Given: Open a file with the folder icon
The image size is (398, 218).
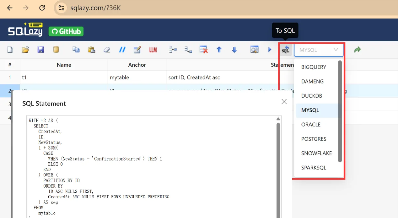Looking at the screenshot, I should (25, 50).
